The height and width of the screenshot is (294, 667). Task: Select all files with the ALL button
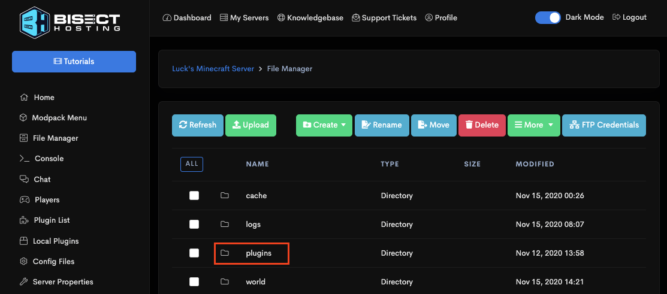(x=192, y=164)
